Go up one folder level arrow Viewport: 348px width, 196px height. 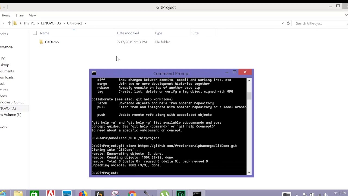click(x=9, y=23)
